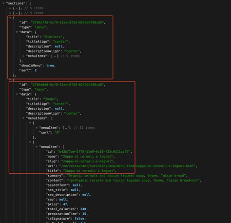Collapse the object containing the Starters section
The width and height of the screenshot is (231, 223).
10,18
